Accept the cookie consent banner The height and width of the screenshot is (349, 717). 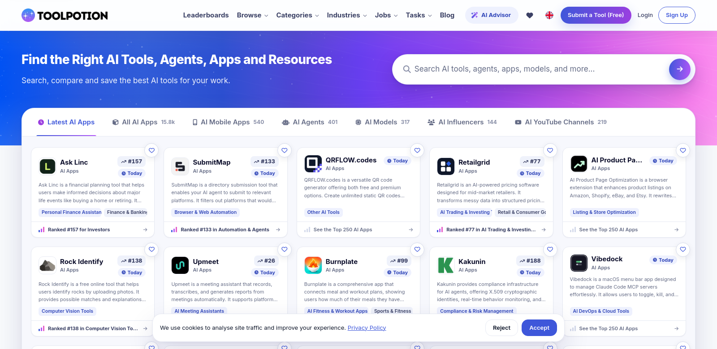(539, 328)
